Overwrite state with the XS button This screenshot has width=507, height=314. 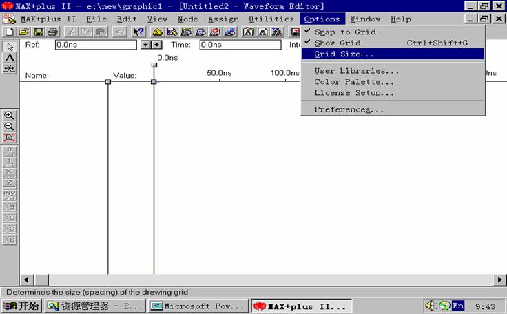[x=10, y=240]
